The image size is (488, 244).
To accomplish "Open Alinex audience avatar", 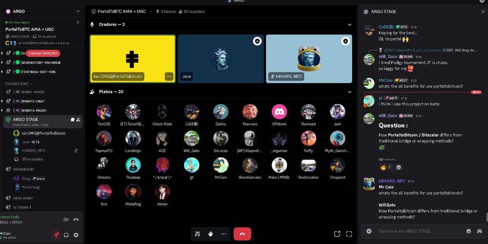I will point(162,192).
